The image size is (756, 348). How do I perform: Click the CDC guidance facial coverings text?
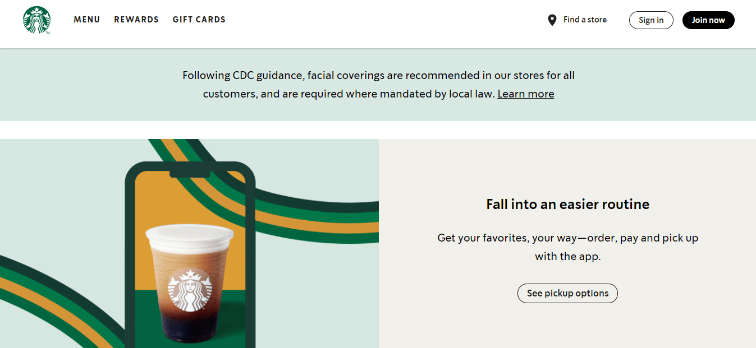click(378, 85)
